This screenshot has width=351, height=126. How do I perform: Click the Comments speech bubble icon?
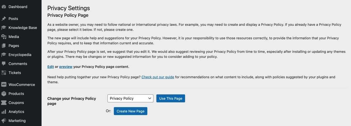pos(4,64)
